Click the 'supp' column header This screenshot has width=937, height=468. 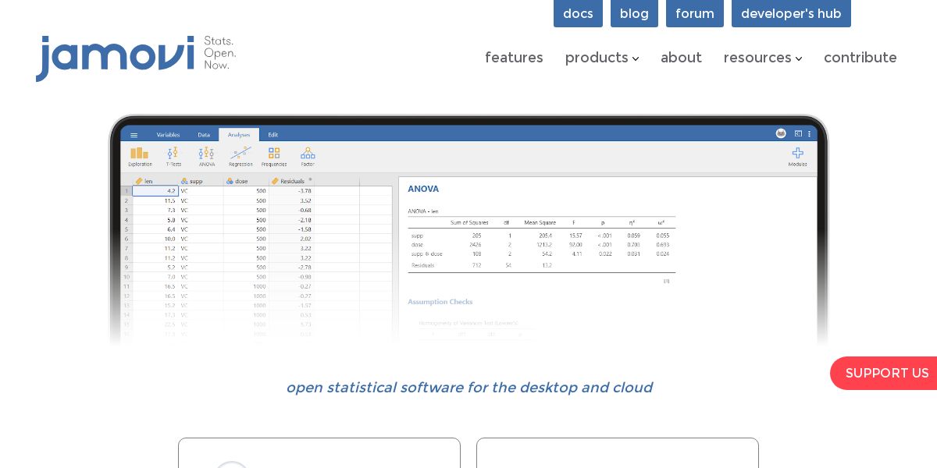(x=201, y=181)
